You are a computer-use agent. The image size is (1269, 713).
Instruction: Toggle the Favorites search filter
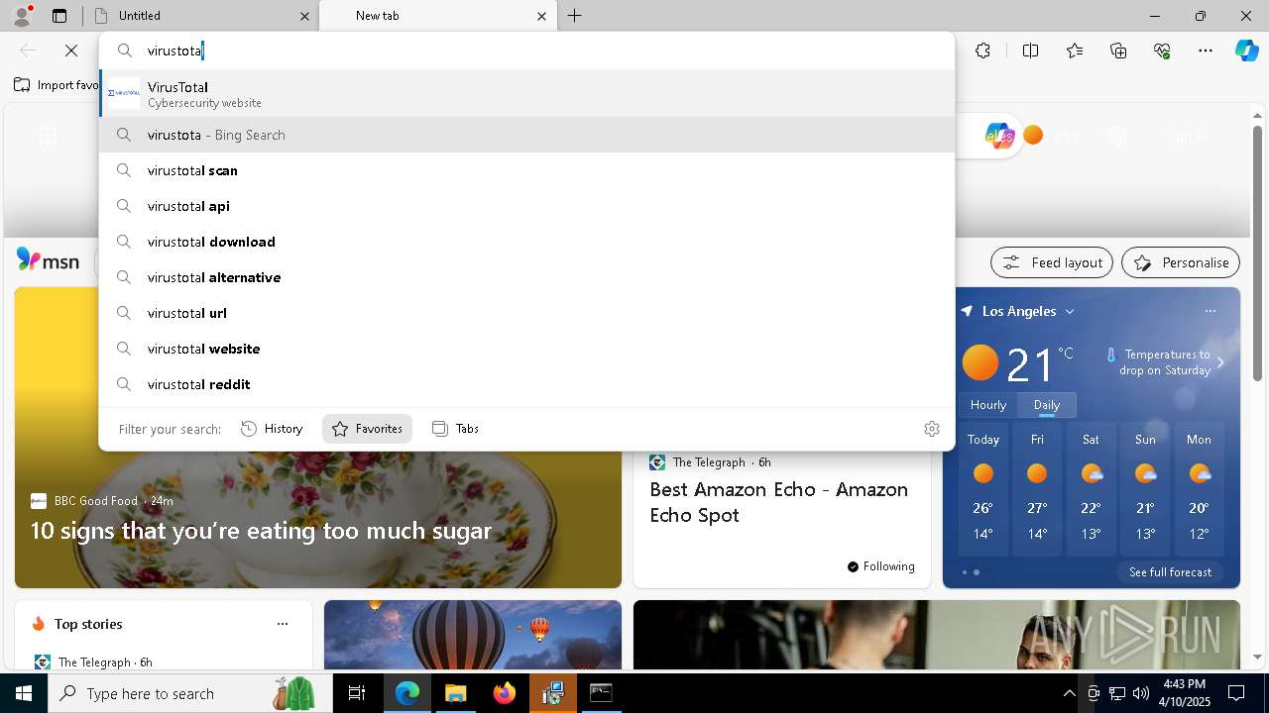368,429
